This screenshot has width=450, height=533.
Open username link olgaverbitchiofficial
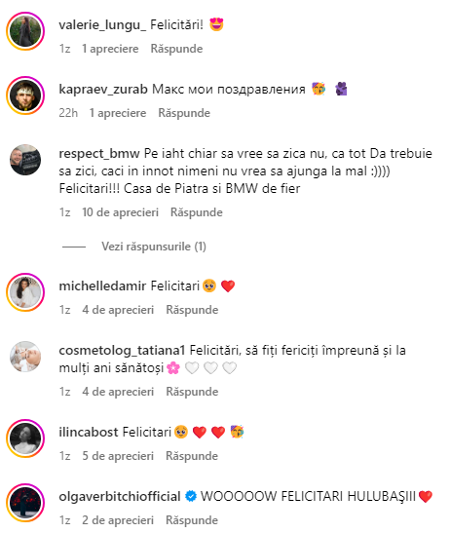120,497
